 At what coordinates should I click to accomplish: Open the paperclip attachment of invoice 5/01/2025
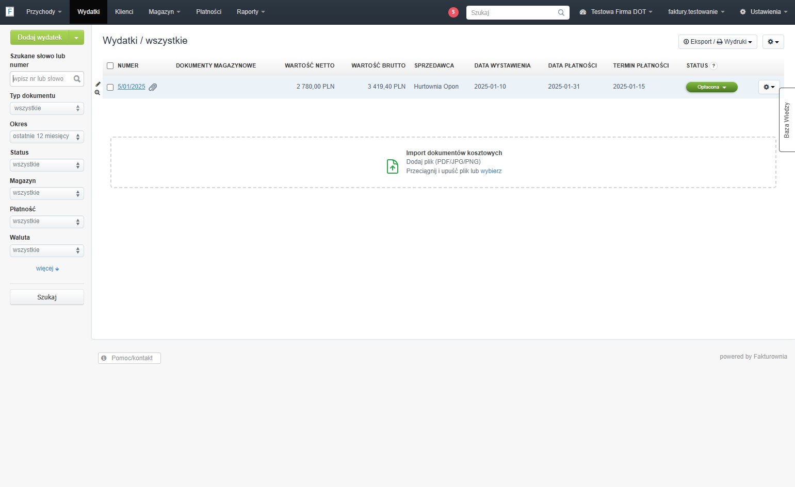[x=153, y=87]
